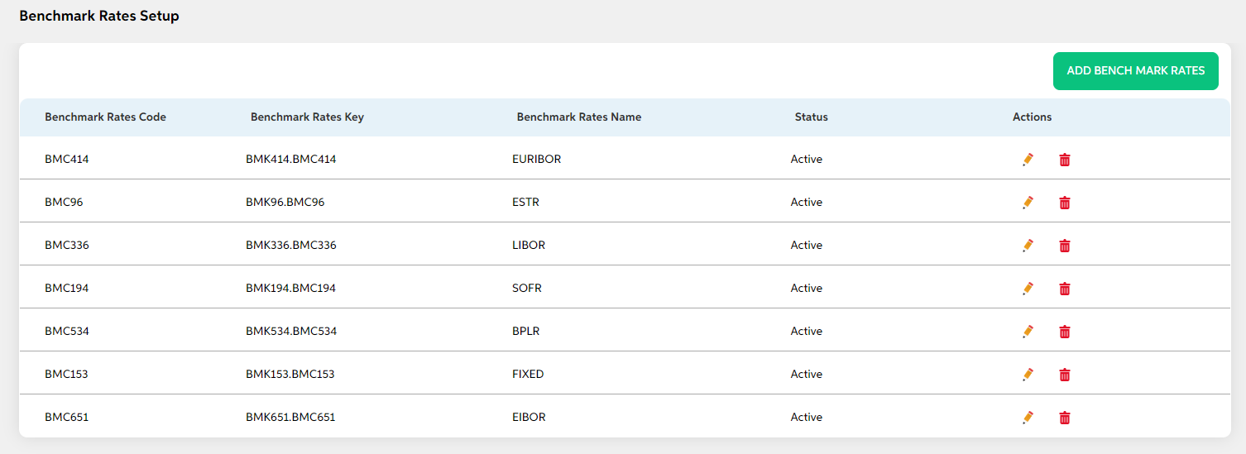This screenshot has width=1246, height=454.
Task: Delete the ESTR row with trash icon
Action: [x=1065, y=203]
